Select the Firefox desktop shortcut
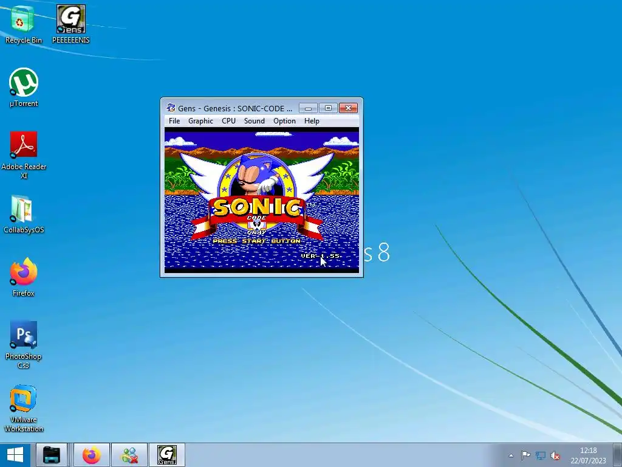Viewport: 622px width, 467px height. point(24,277)
